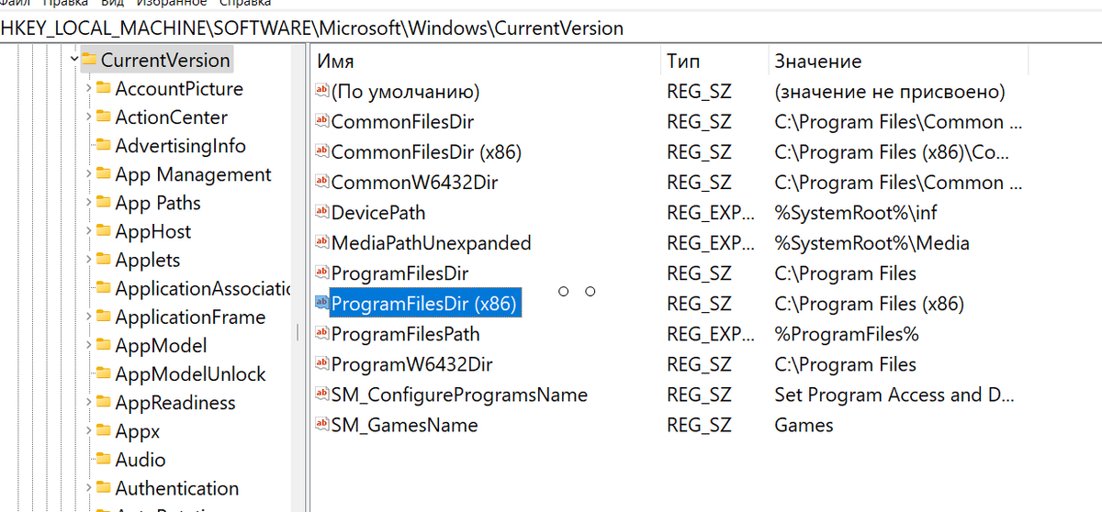Click the icon next to SM_GamesName

pyautogui.click(x=321, y=425)
